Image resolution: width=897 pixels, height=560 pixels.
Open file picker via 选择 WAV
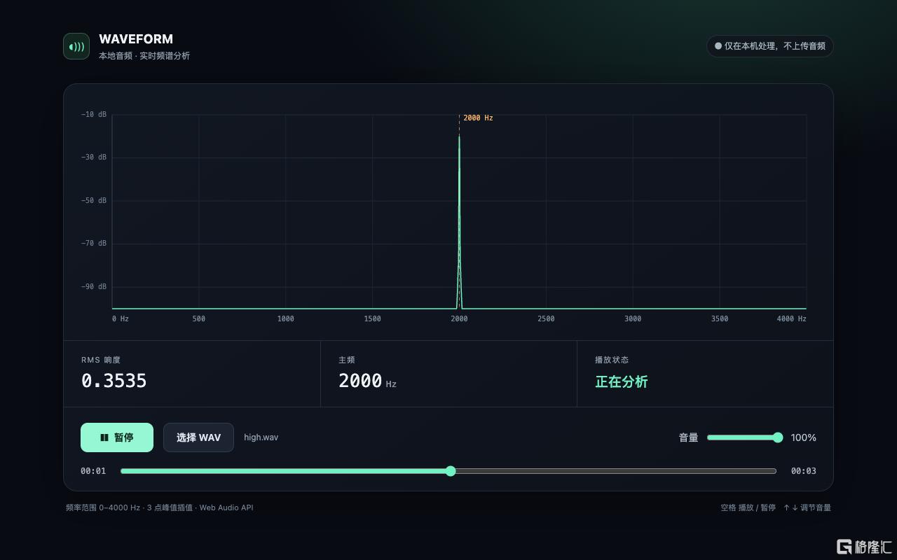[x=198, y=437]
